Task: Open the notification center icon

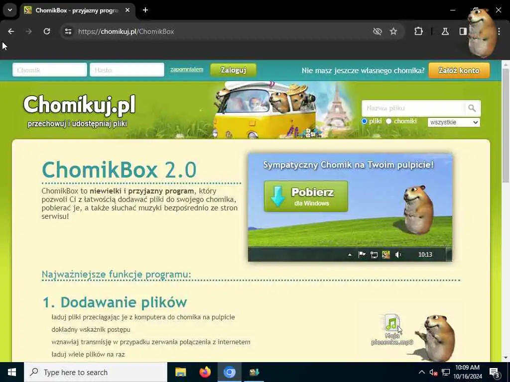Action: [495, 373]
